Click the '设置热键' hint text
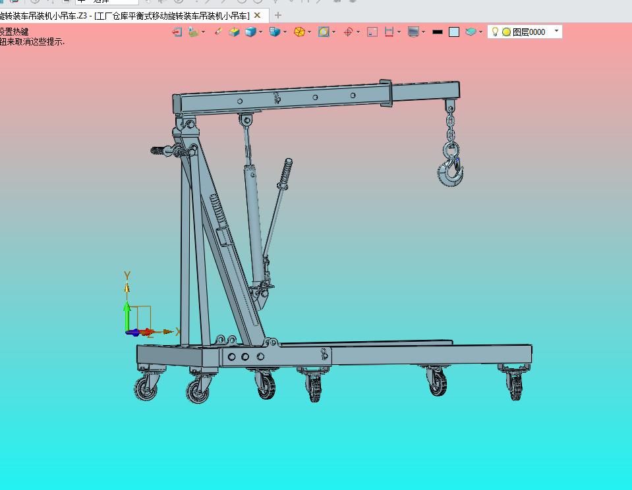The image size is (632, 490). [14, 32]
